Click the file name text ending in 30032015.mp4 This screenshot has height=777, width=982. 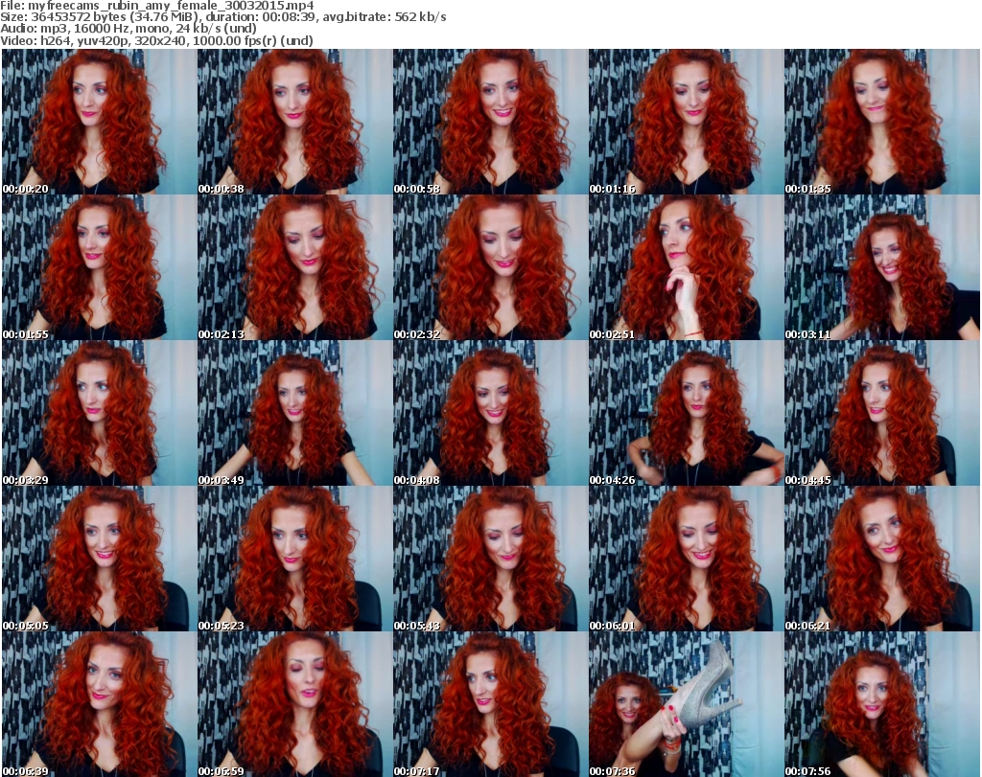click(x=171, y=6)
